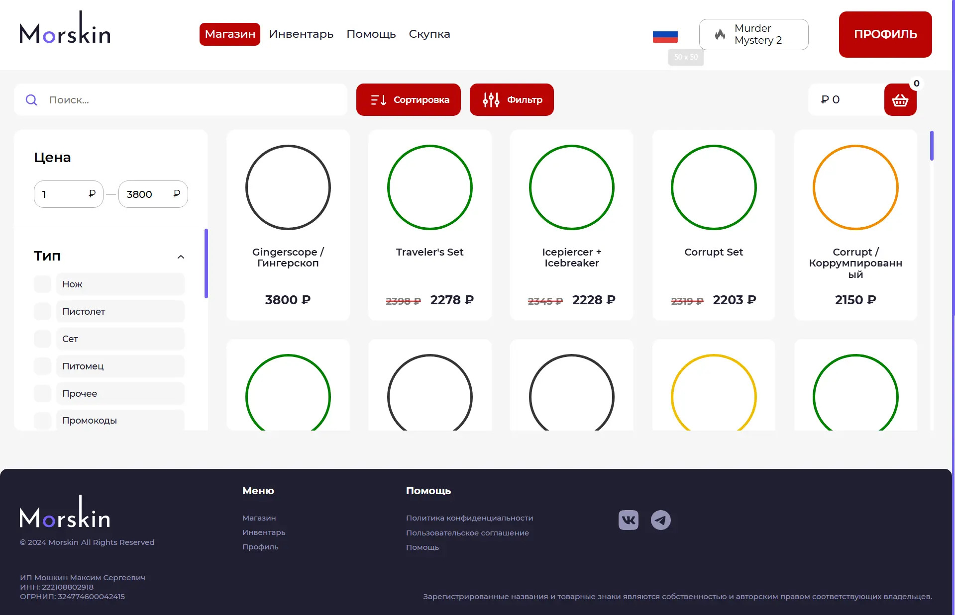Tick the Промокоды type checkbox

pos(42,421)
